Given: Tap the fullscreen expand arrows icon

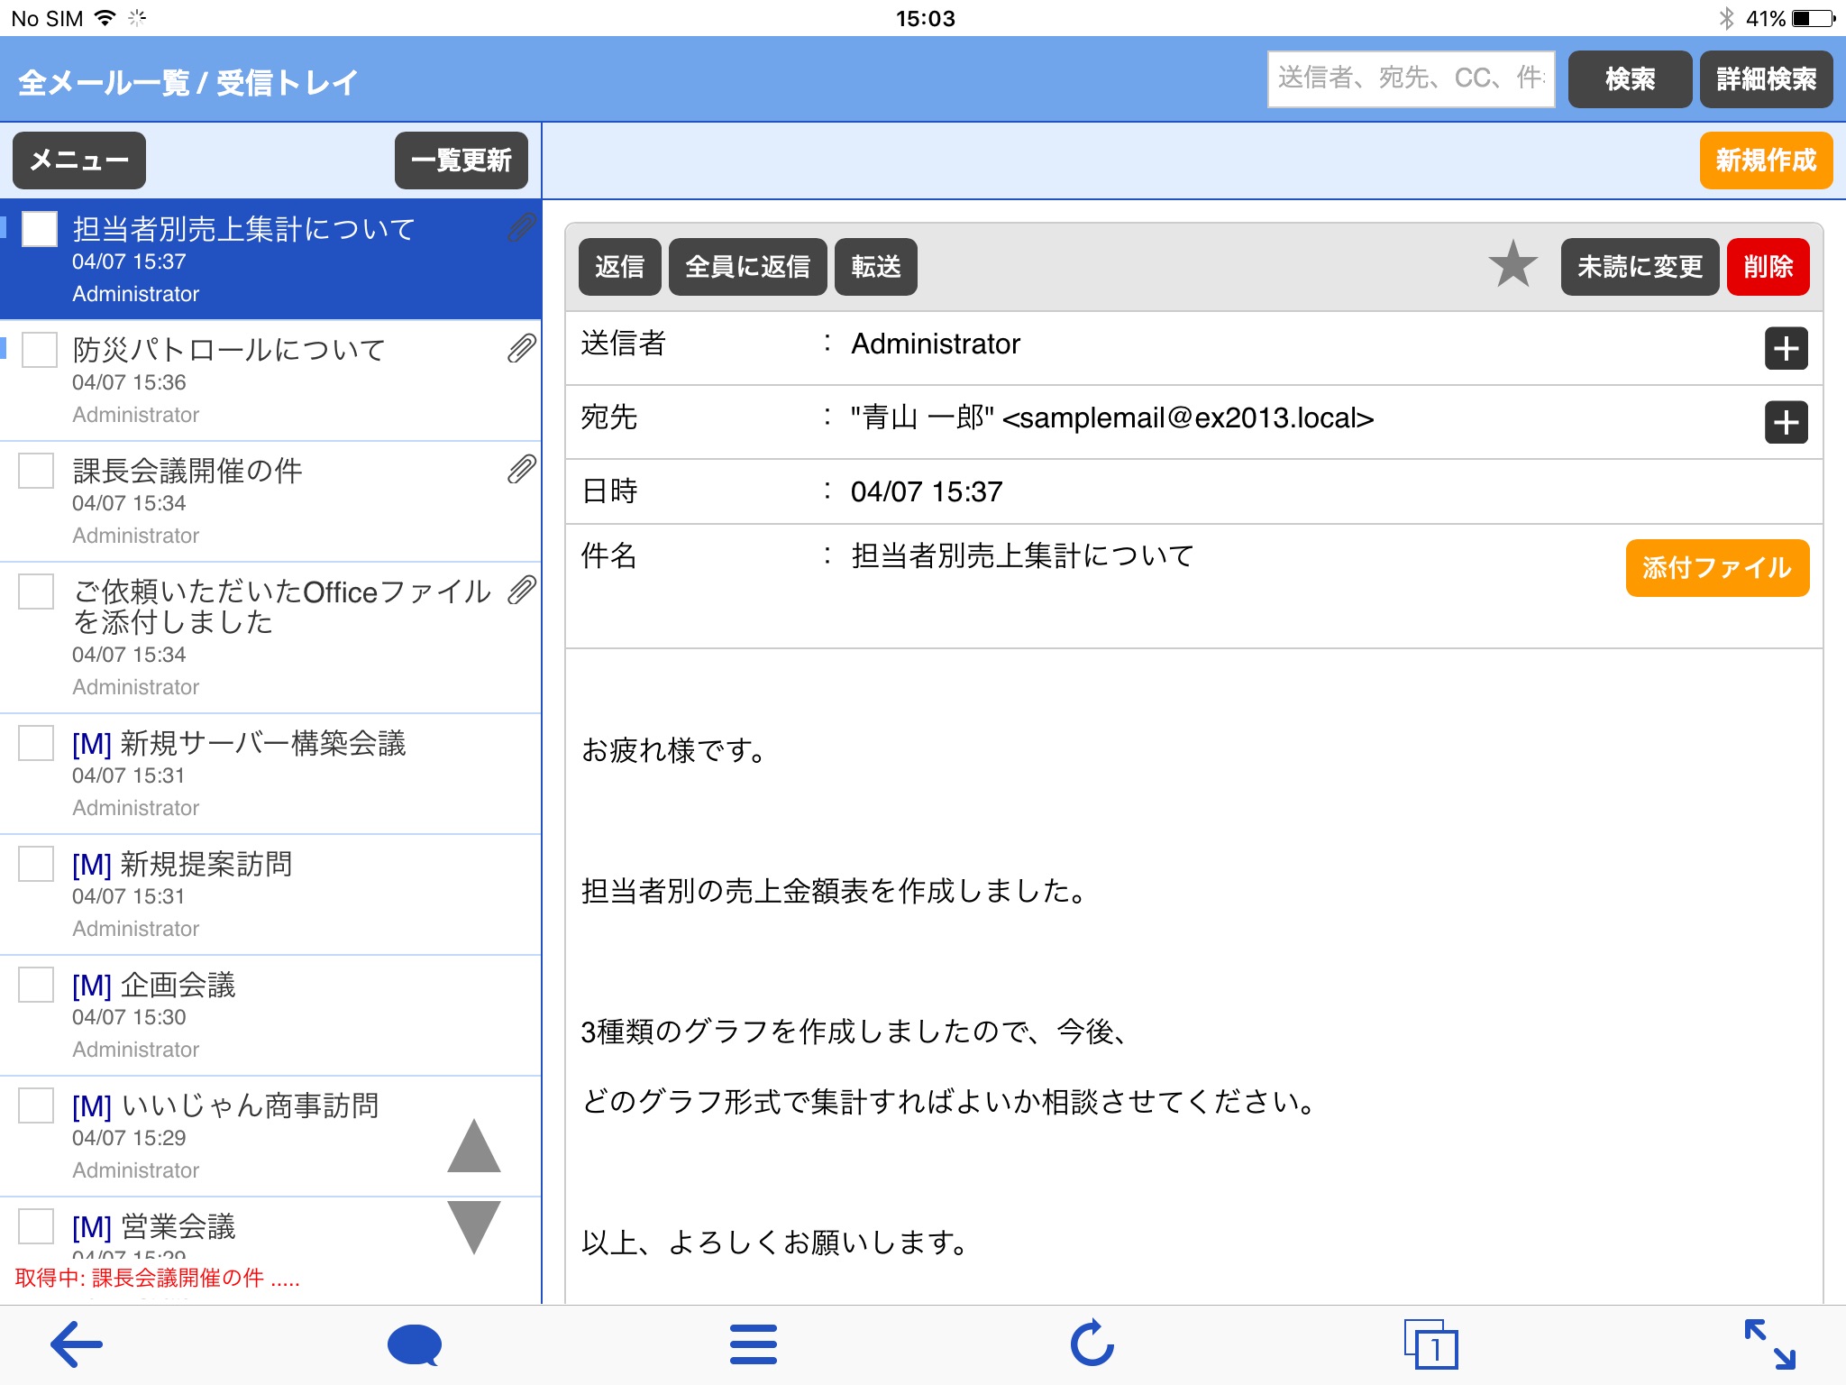Looking at the screenshot, I should pyautogui.click(x=1769, y=1344).
